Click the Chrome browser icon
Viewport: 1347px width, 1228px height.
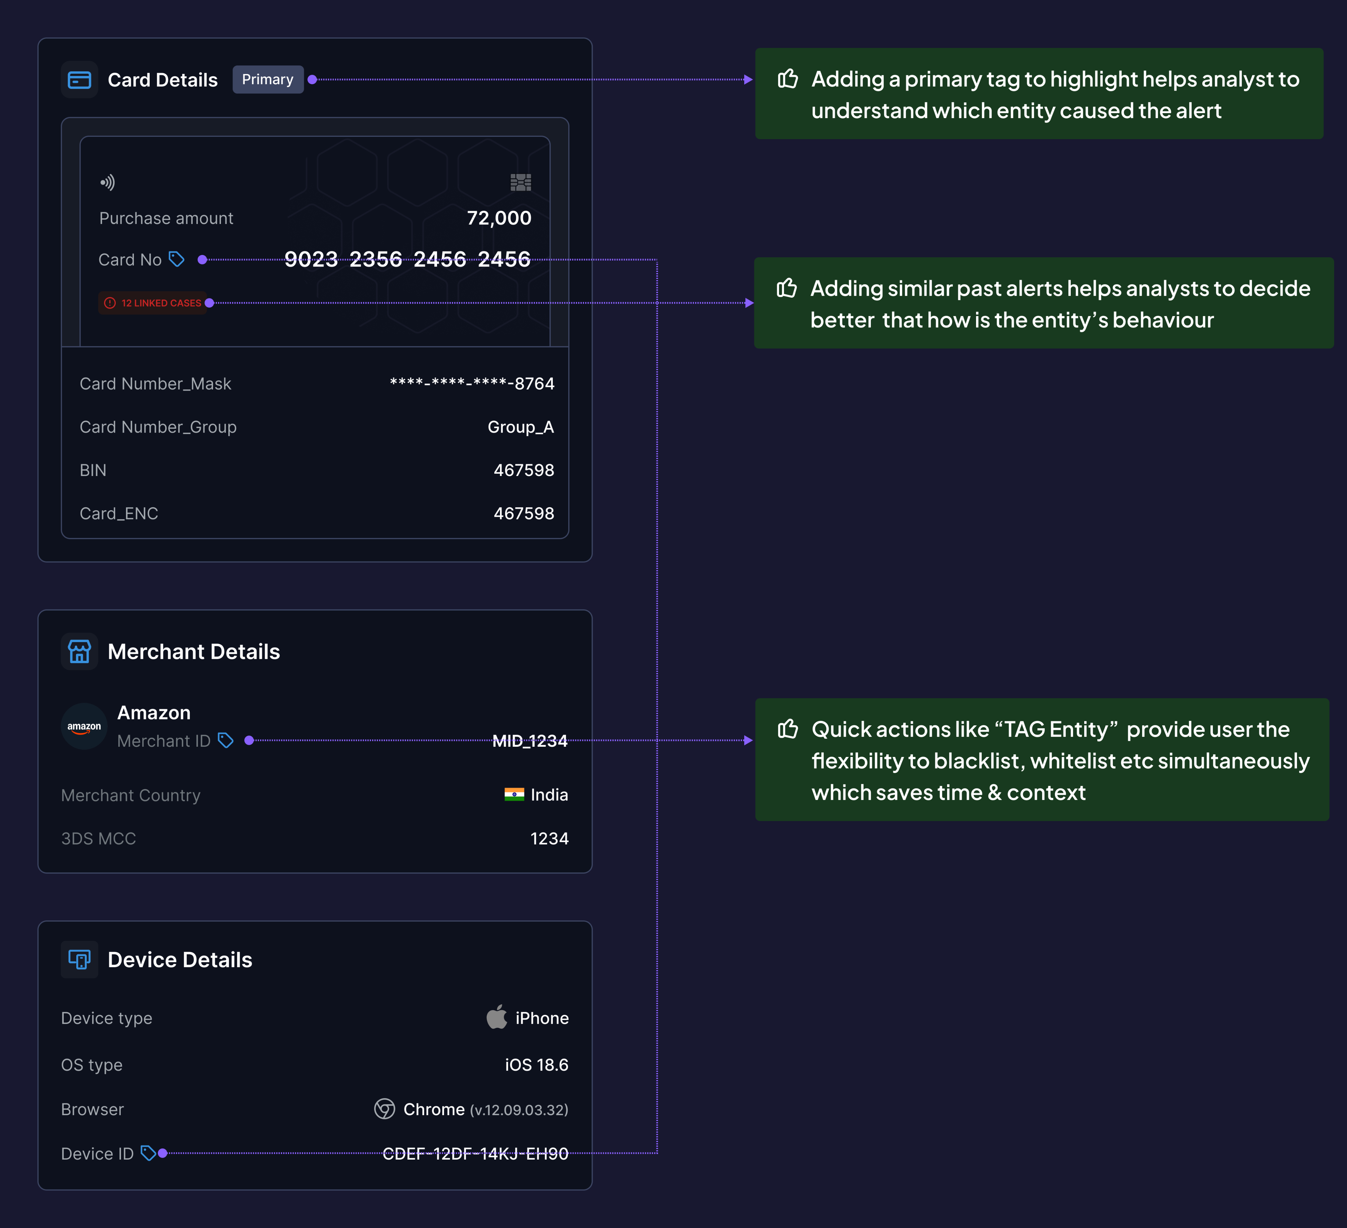(x=384, y=1109)
